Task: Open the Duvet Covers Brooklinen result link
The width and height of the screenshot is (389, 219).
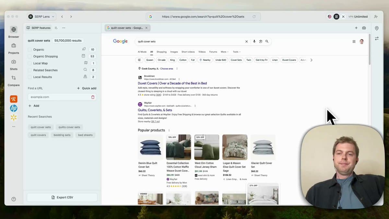Action: point(172,83)
